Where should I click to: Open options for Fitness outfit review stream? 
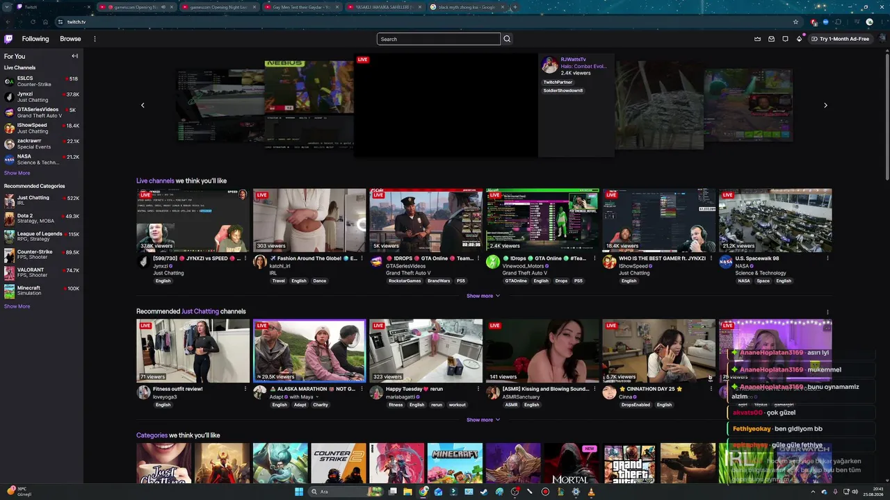(245, 389)
